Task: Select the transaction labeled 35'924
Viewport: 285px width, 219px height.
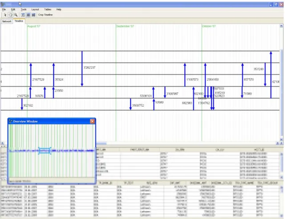Action: click(x=53, y=75)
